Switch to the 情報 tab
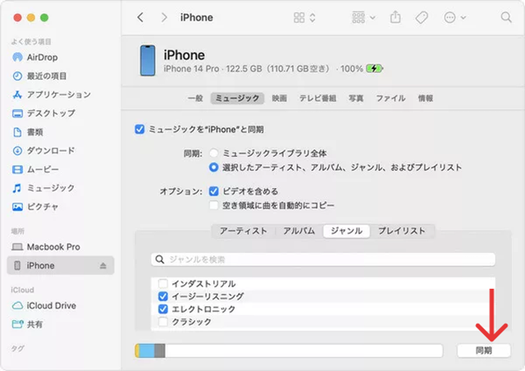 (x=426, y=98)
